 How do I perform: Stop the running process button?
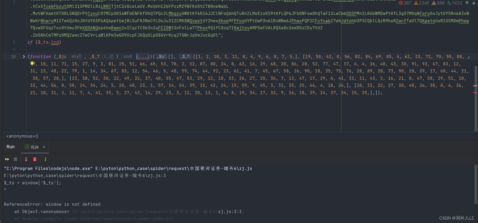[x=15, y=159]
